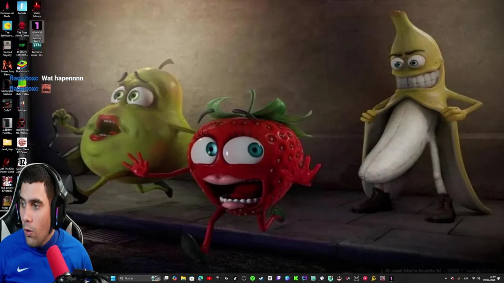Open Microsoft Edge from the taskbar
This screenshot has height=283, width=504.
point(200,278)
